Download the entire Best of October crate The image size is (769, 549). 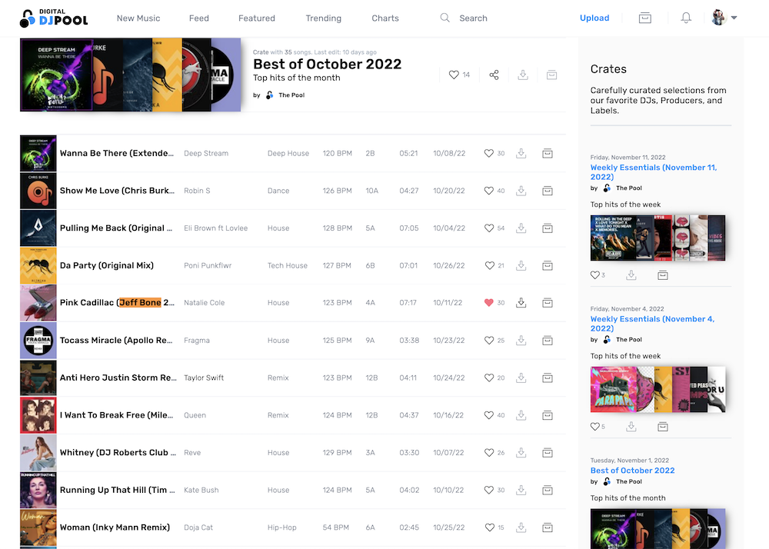coord(523,75)
